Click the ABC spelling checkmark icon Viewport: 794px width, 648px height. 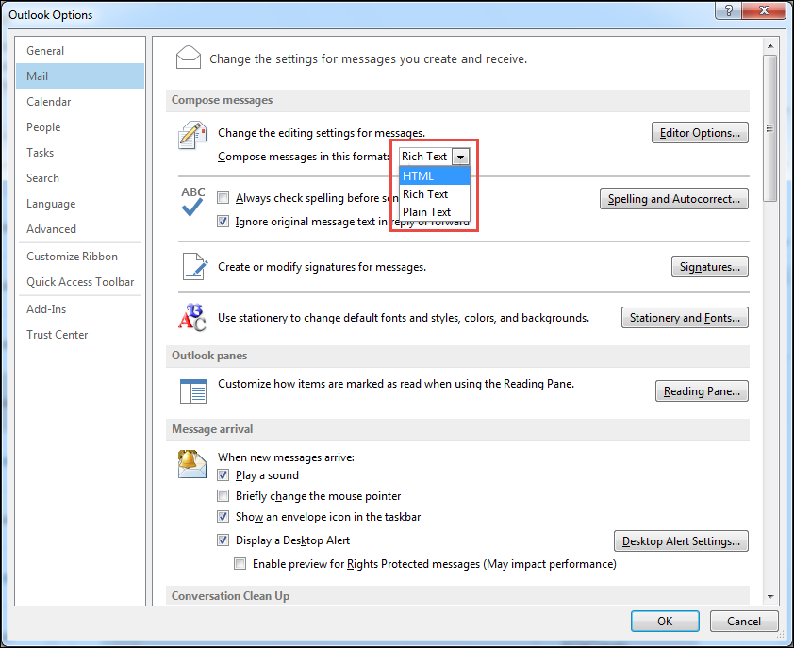(192, 202)
